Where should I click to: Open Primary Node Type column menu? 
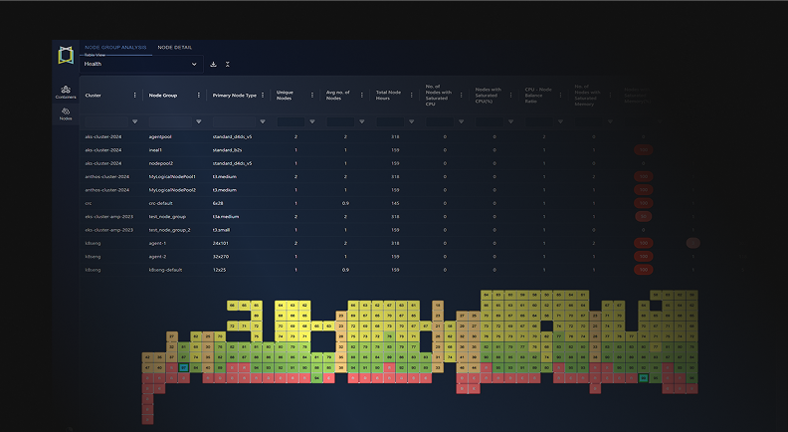(x=263, y=96)
